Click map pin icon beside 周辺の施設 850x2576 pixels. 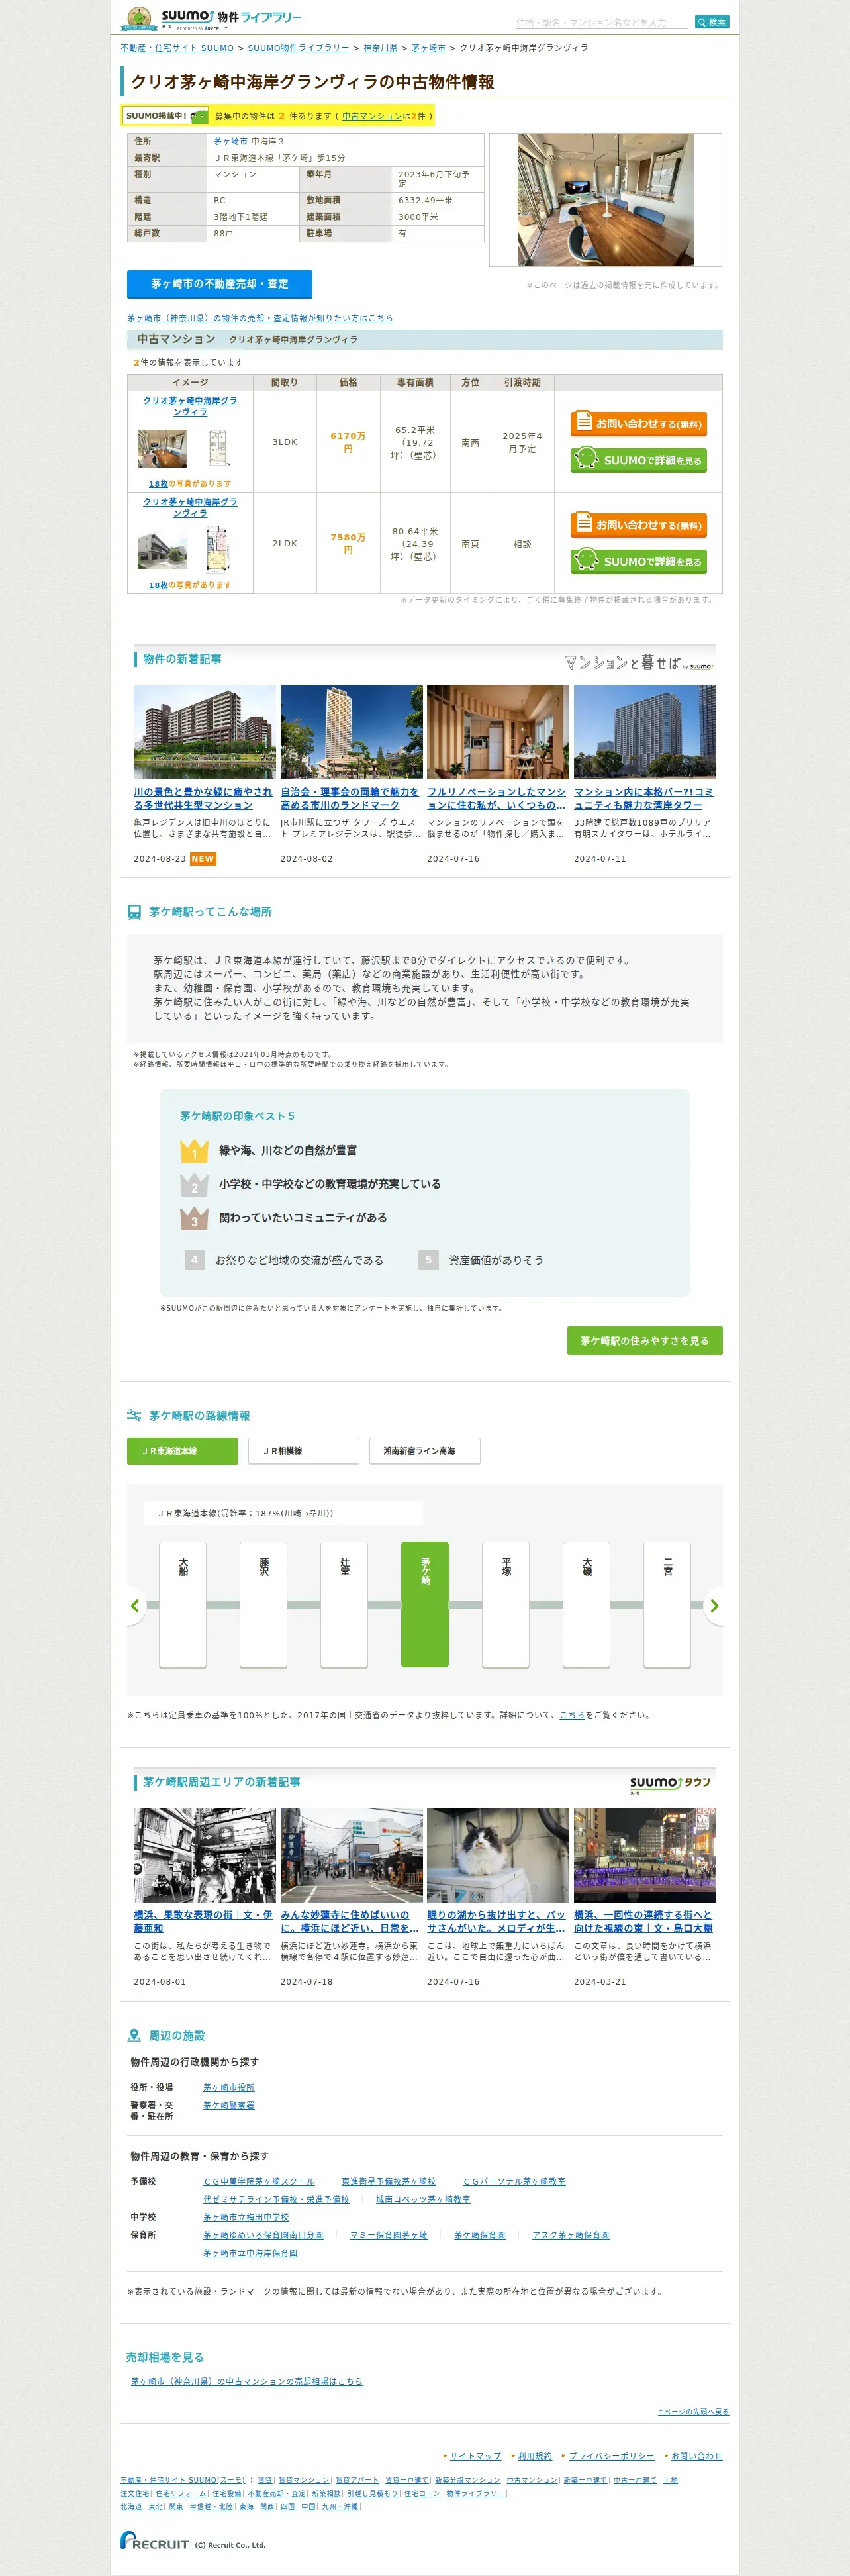coord(134,2035)
